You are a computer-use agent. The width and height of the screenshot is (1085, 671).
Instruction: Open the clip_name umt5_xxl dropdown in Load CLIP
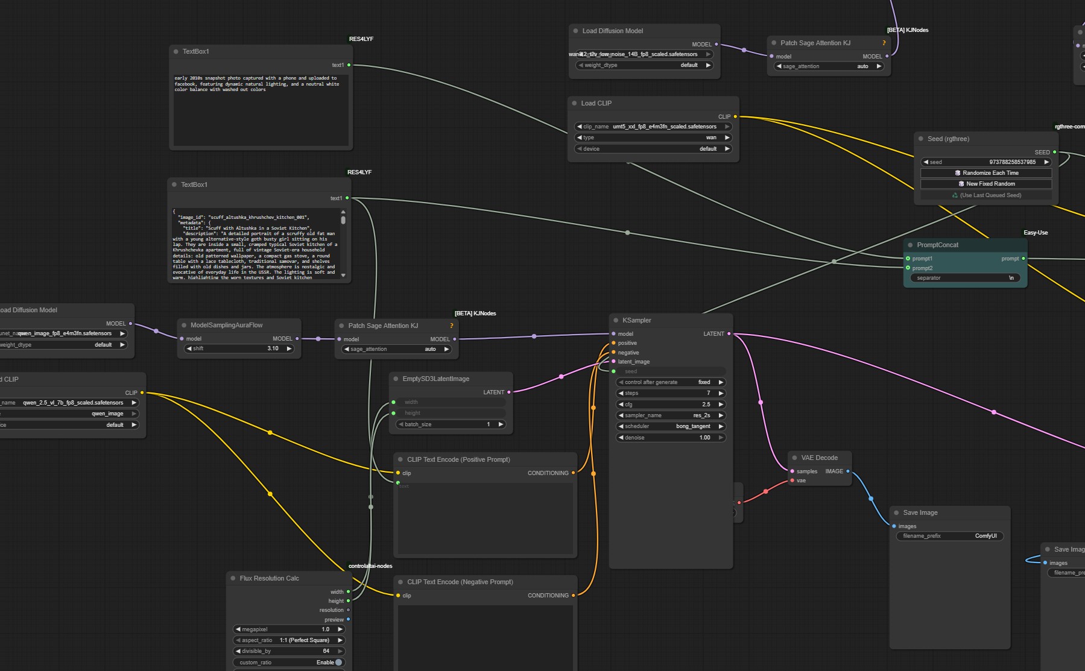click(x=653, y=127)
